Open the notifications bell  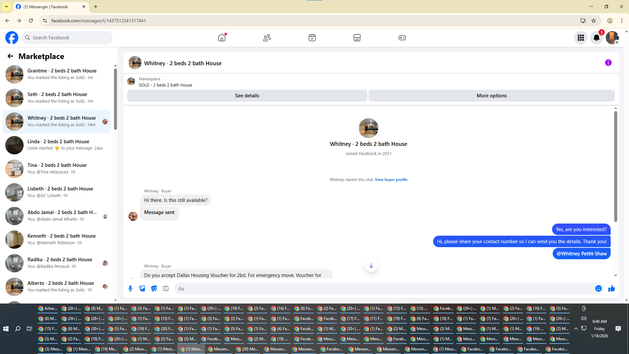[596, 38]
